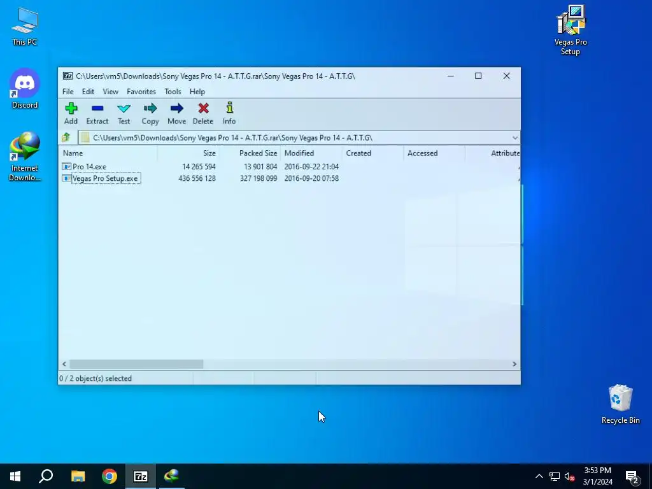Open the Edit menu
This screenshot has width=652, height=489.
pyautogui.click(x=88, y=92)
